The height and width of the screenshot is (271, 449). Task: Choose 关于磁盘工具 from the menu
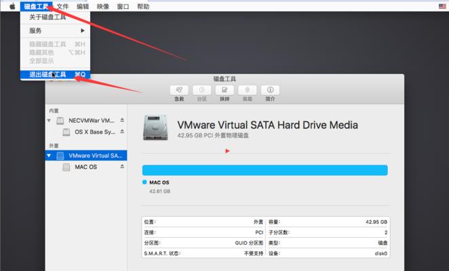[x=55, y=17]
